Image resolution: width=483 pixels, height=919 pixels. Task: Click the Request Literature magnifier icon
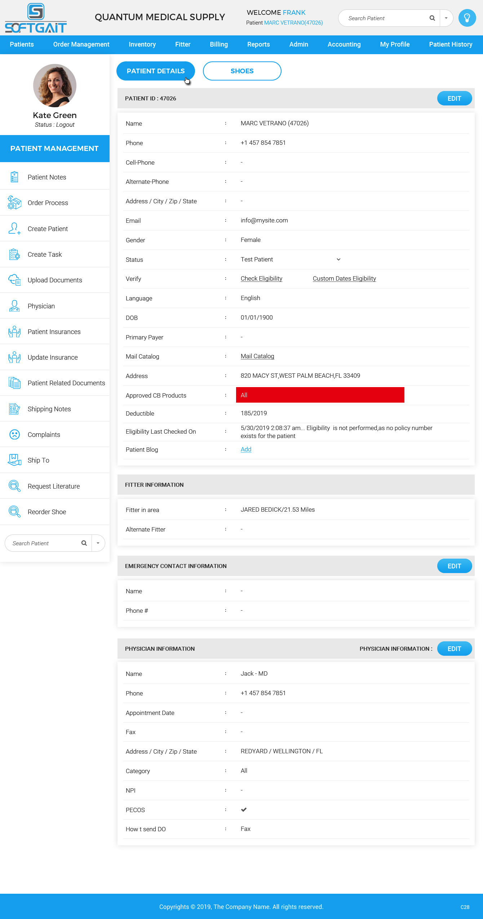(x=14, y=486)
